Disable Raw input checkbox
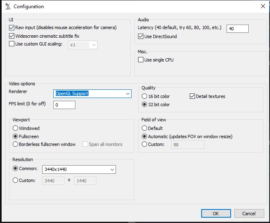The height and width of the screenshot is (223, 270). coord(11,27)
